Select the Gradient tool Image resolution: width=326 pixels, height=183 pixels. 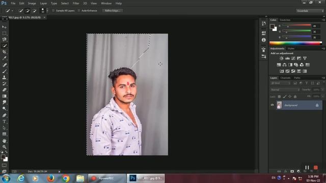(x=4, y=96)
